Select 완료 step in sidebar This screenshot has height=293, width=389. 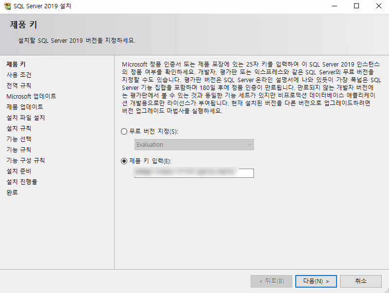12,192
